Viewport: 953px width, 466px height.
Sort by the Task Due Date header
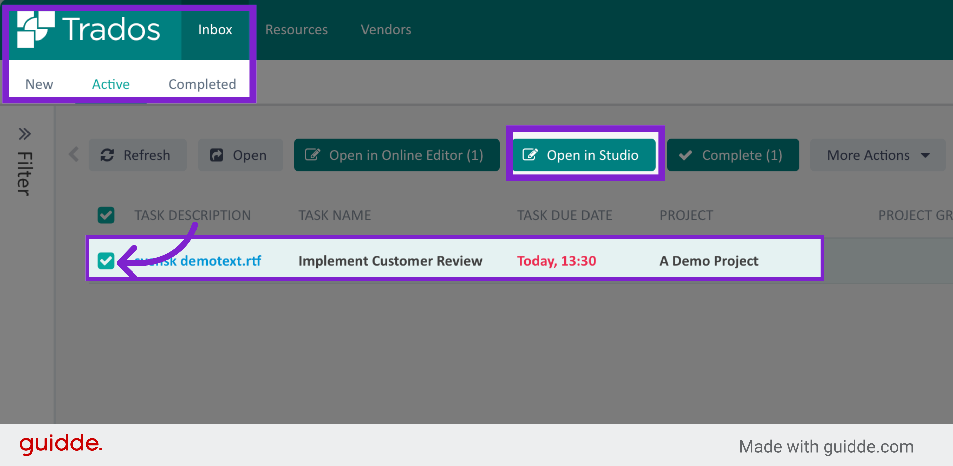point(565,215)
